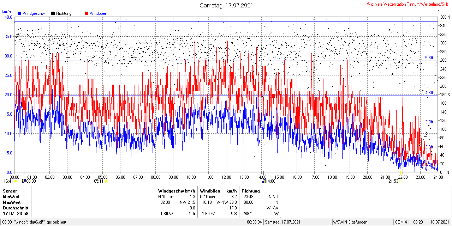This screenshot has width=452, height=226.
Task: Click the MinWert row label
Action: click(11, 197)
